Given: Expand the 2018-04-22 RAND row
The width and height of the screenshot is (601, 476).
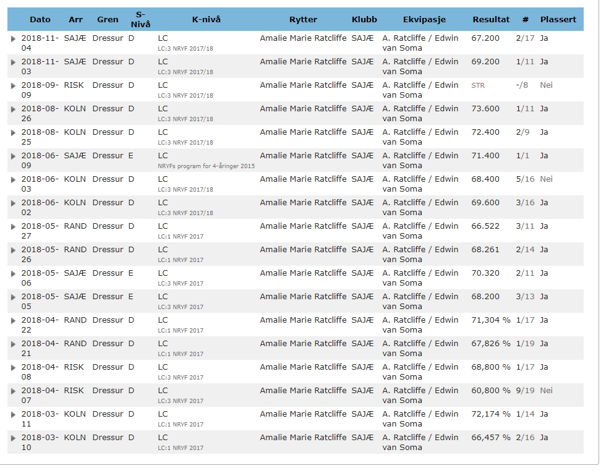Looking at the screenshot, I should click(13, 320).
